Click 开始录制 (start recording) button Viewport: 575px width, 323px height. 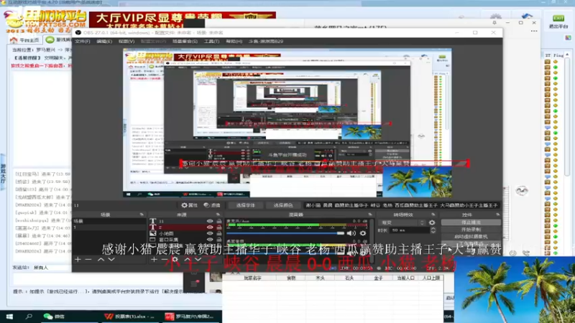(x=471, y=230)
